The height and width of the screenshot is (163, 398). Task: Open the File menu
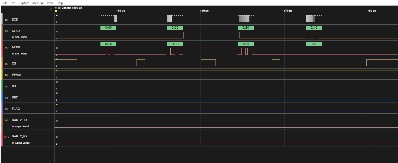pyautogui.click(x=5, y=3)
